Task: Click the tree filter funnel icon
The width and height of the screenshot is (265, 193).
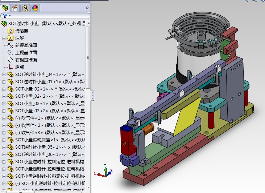Action: point(5,16)
